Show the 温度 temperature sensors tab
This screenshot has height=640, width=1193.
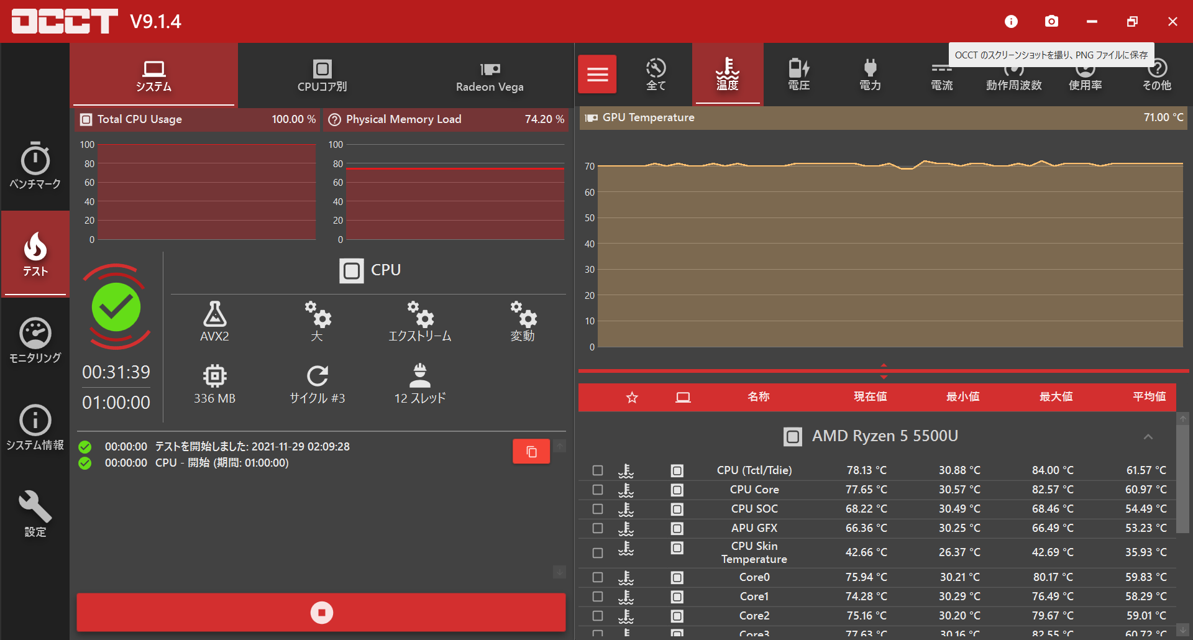[x=728, y=74]
